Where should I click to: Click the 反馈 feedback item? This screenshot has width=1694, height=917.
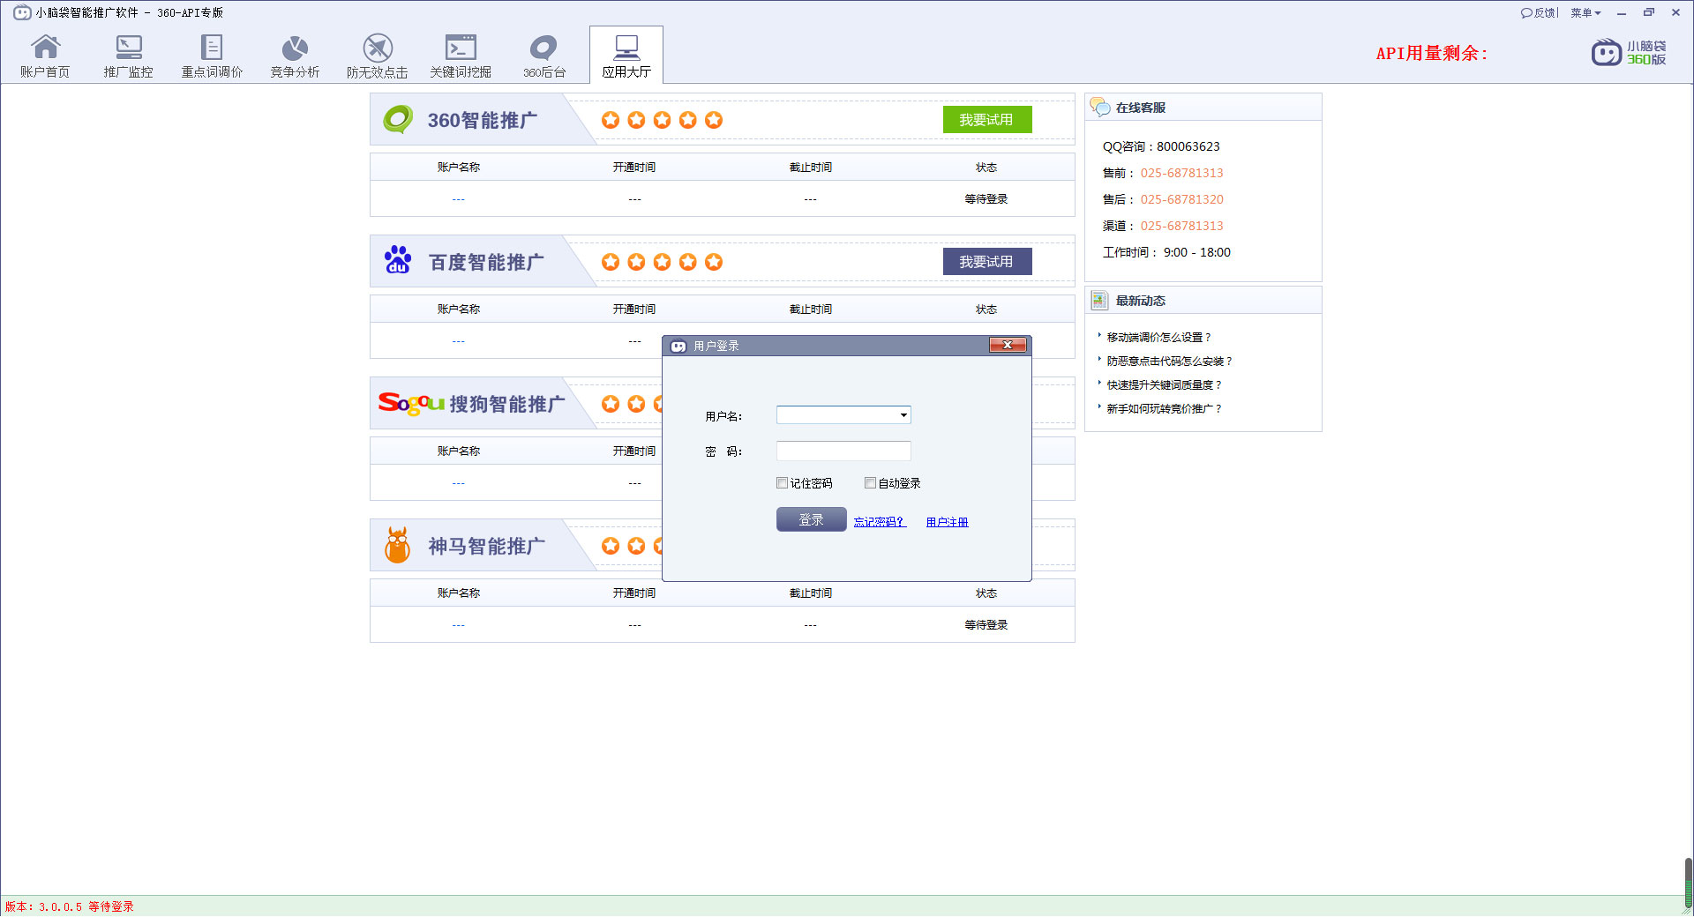[x=1539, y=12]
